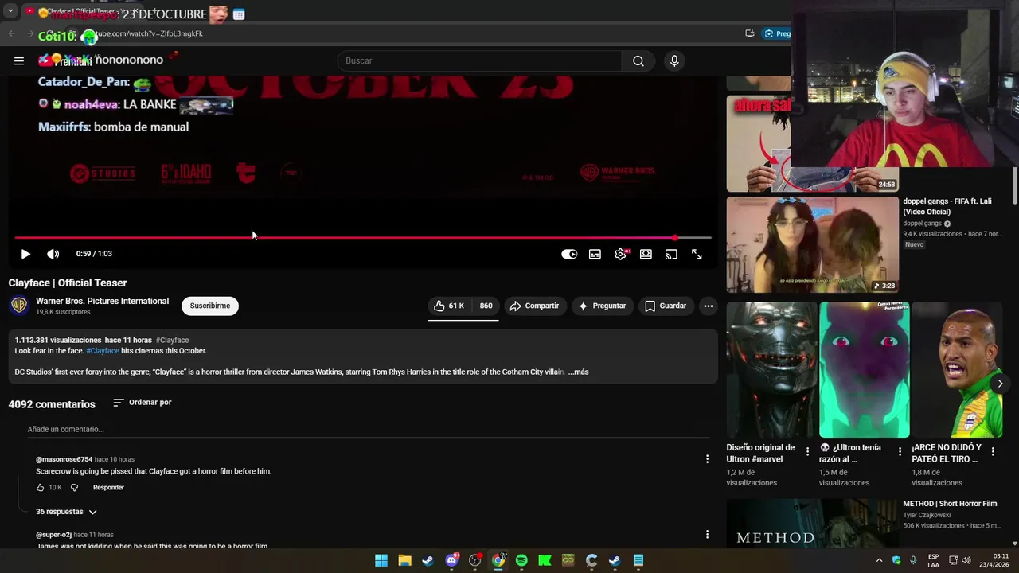The image size is (1019, 573).
Task: Open options for Diseño original de Ultron short
Action: 807,451
